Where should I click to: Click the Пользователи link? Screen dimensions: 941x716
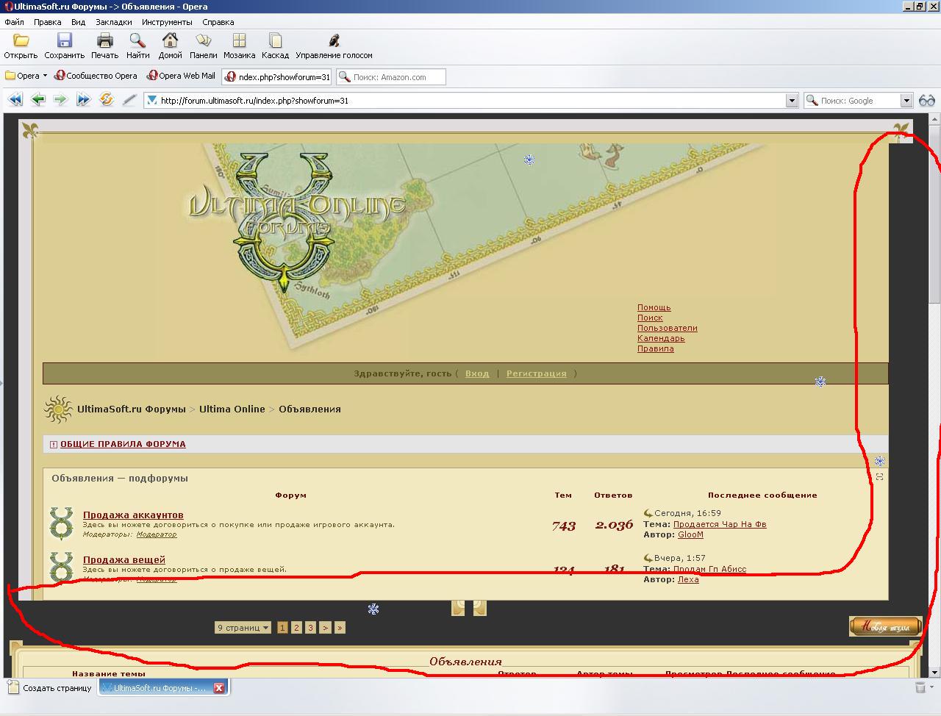(x=668, y=328)
